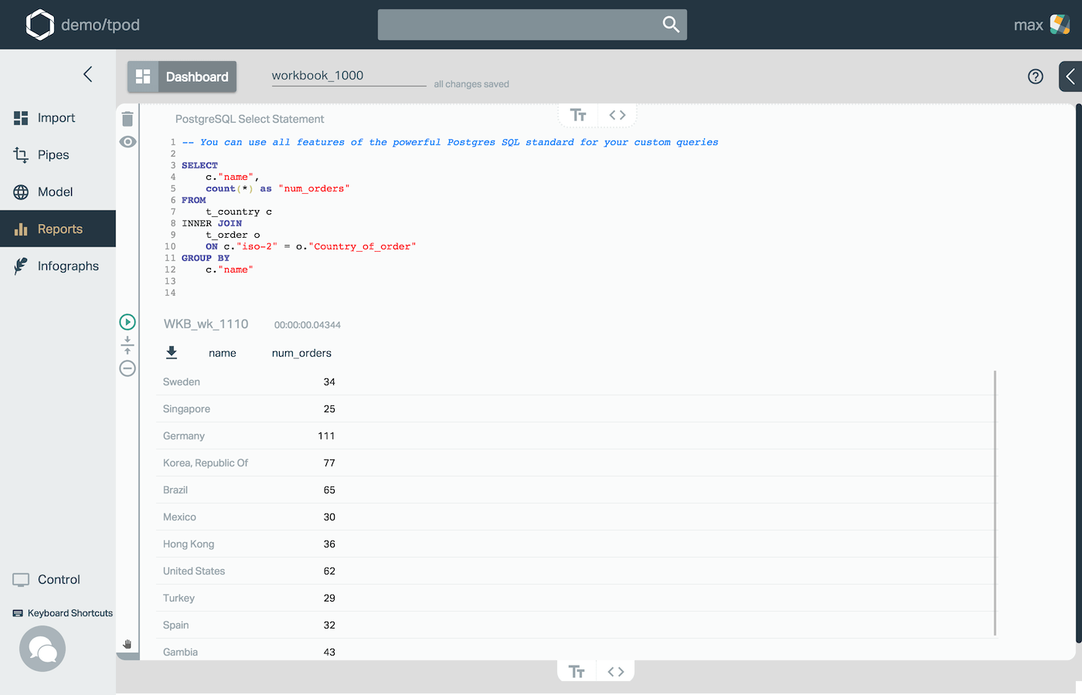Collapse the block with the minus icon

[127, 368]
